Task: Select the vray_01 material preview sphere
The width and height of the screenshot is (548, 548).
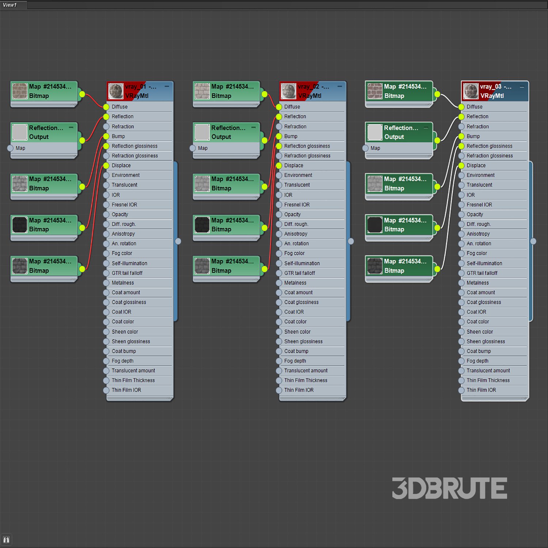Action: [x=116, y=91]
